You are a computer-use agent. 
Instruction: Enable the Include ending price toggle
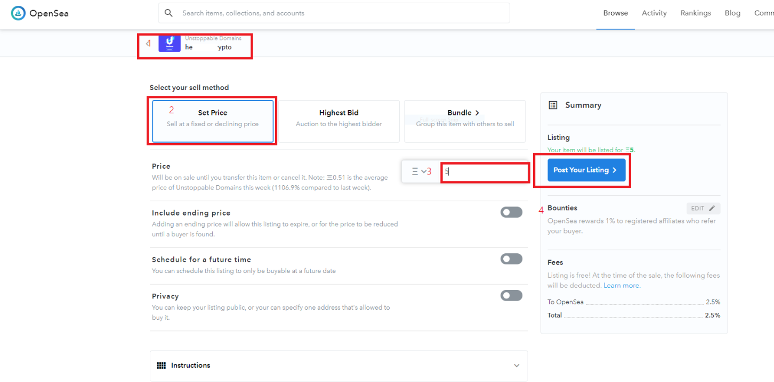(x=511, y=212)
